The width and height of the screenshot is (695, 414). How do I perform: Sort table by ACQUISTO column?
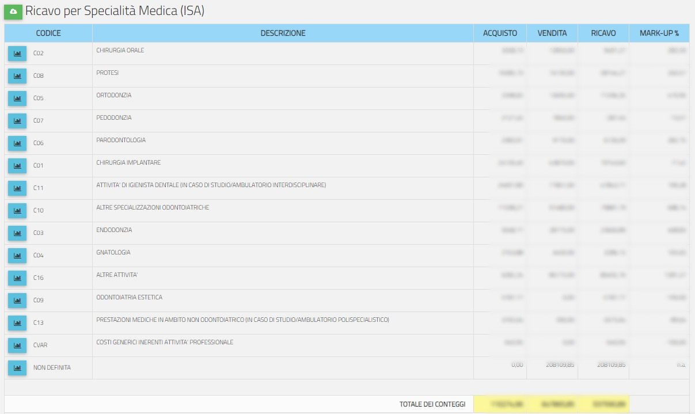pos(500,33)
